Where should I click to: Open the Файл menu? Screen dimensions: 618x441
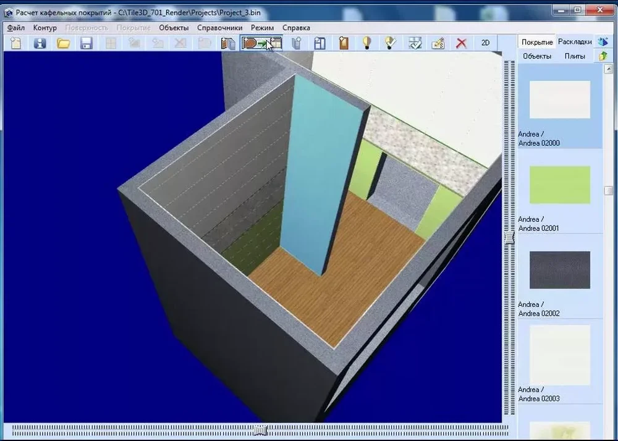(x=16, y=28)
